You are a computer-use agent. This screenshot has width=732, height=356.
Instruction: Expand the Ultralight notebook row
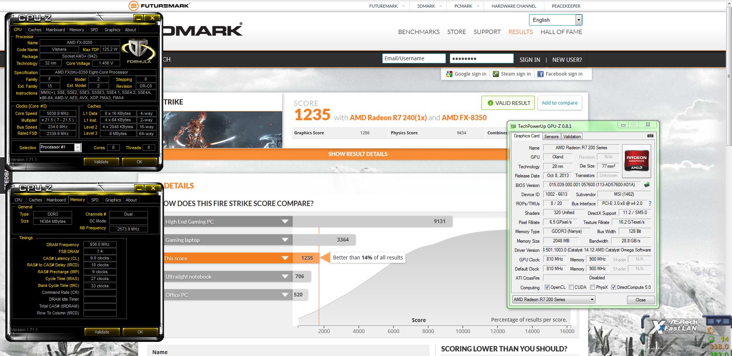tap(285, 277)
